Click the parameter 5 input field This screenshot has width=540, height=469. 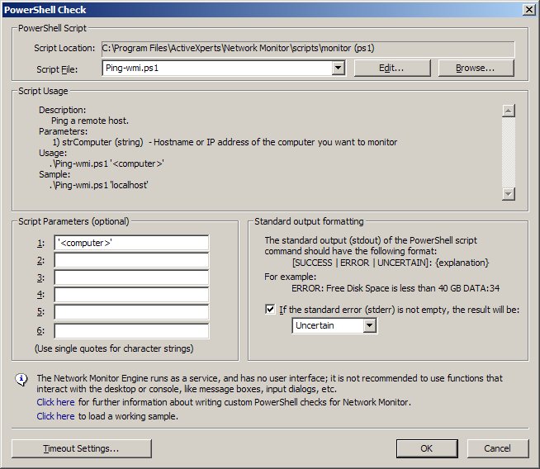[131, 312]
